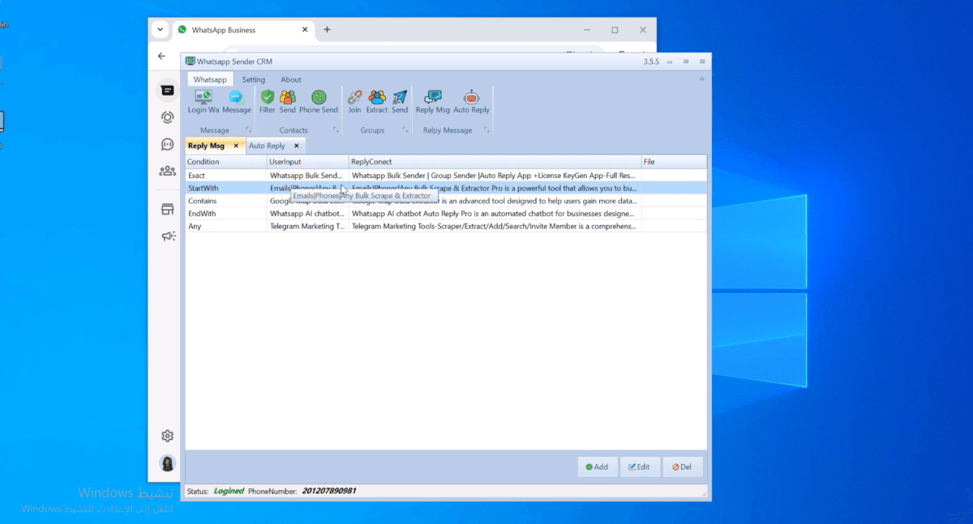
Task: Select the Extract groups icon
Action: 377,96
